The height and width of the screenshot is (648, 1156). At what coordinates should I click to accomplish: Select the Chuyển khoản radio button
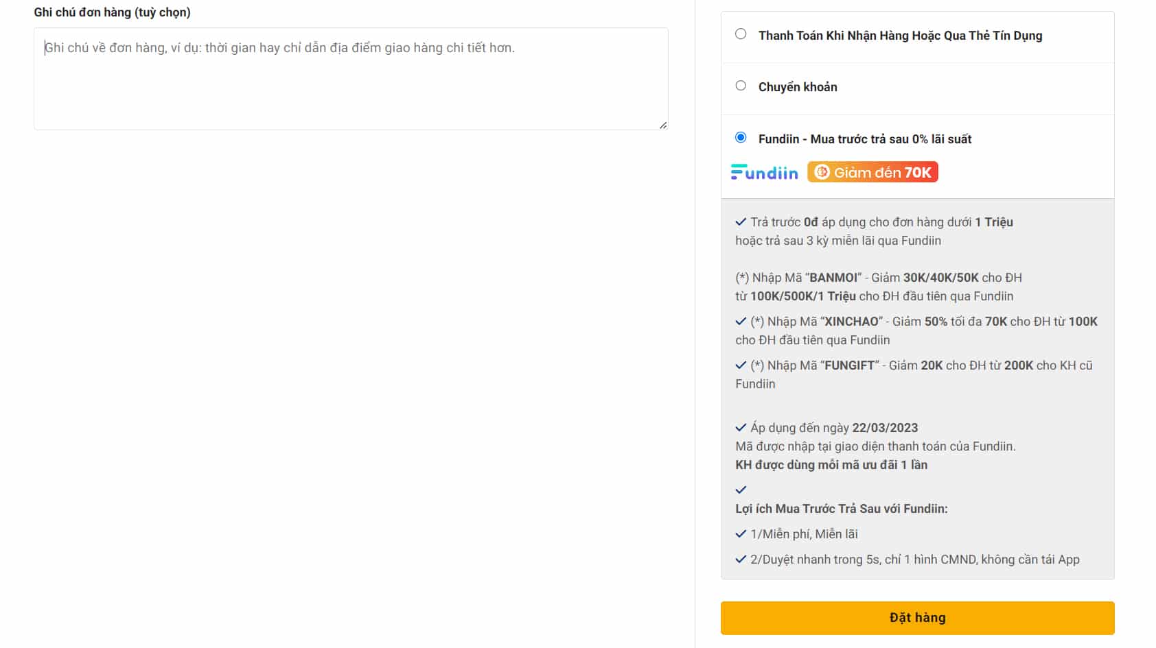[741, 86]
